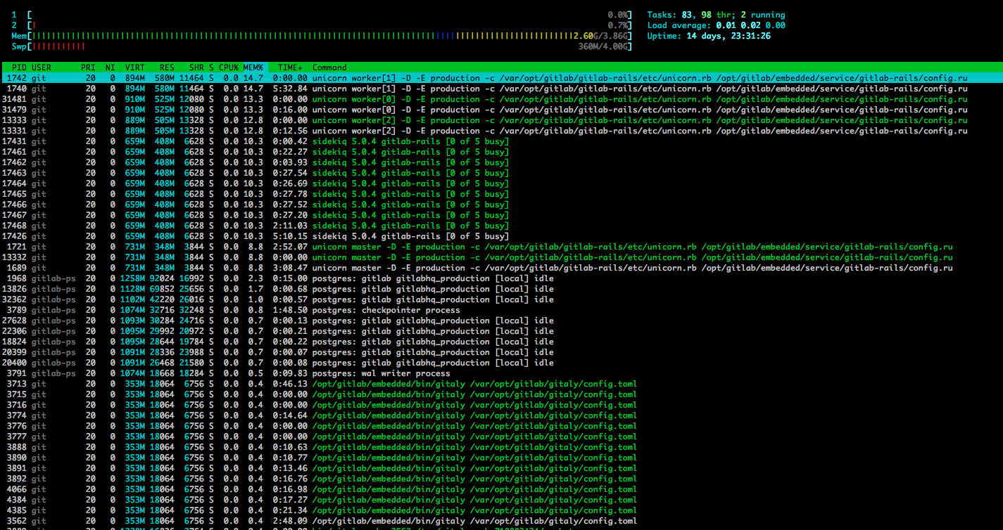Sort processes by the VIRT column

coord(135,67)
